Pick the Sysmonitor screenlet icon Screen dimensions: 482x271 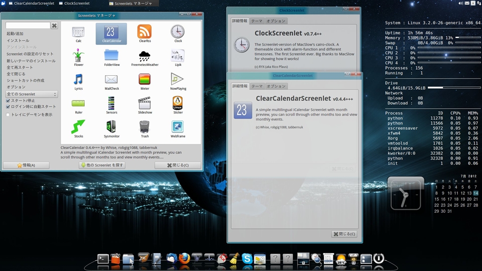pos(112,128)
